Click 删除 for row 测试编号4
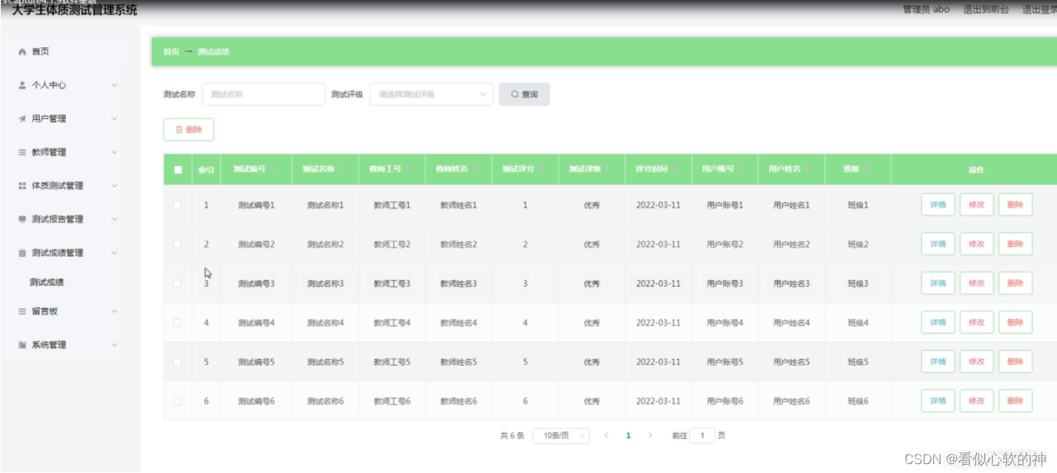This screenshot has width=1057, height=473. pos(1015,322)
